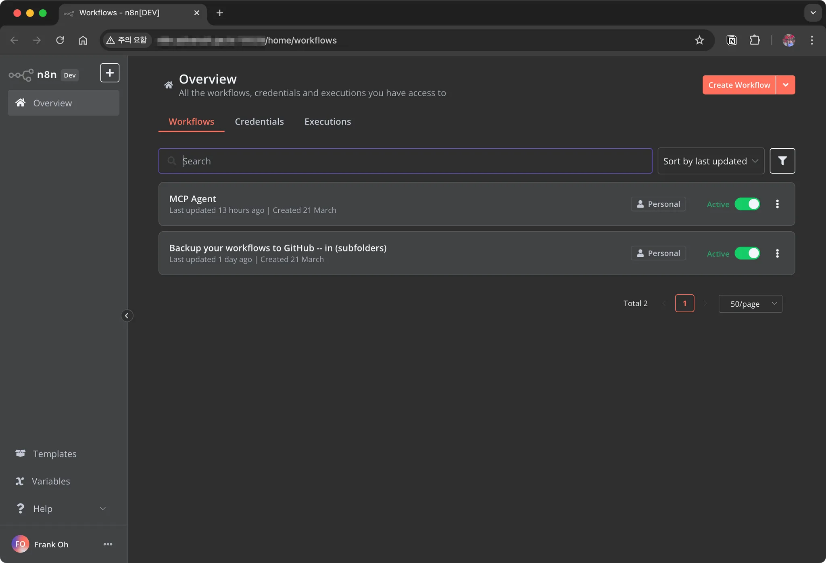Open Backup workflow three-dot actions menu
826x563 pixels.
777,253
